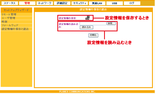Click the 参照... browse button
This screenshot has height=94, width=155.
(111, 24)
